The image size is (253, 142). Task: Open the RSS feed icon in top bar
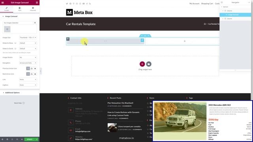click(x=90, y=4)
